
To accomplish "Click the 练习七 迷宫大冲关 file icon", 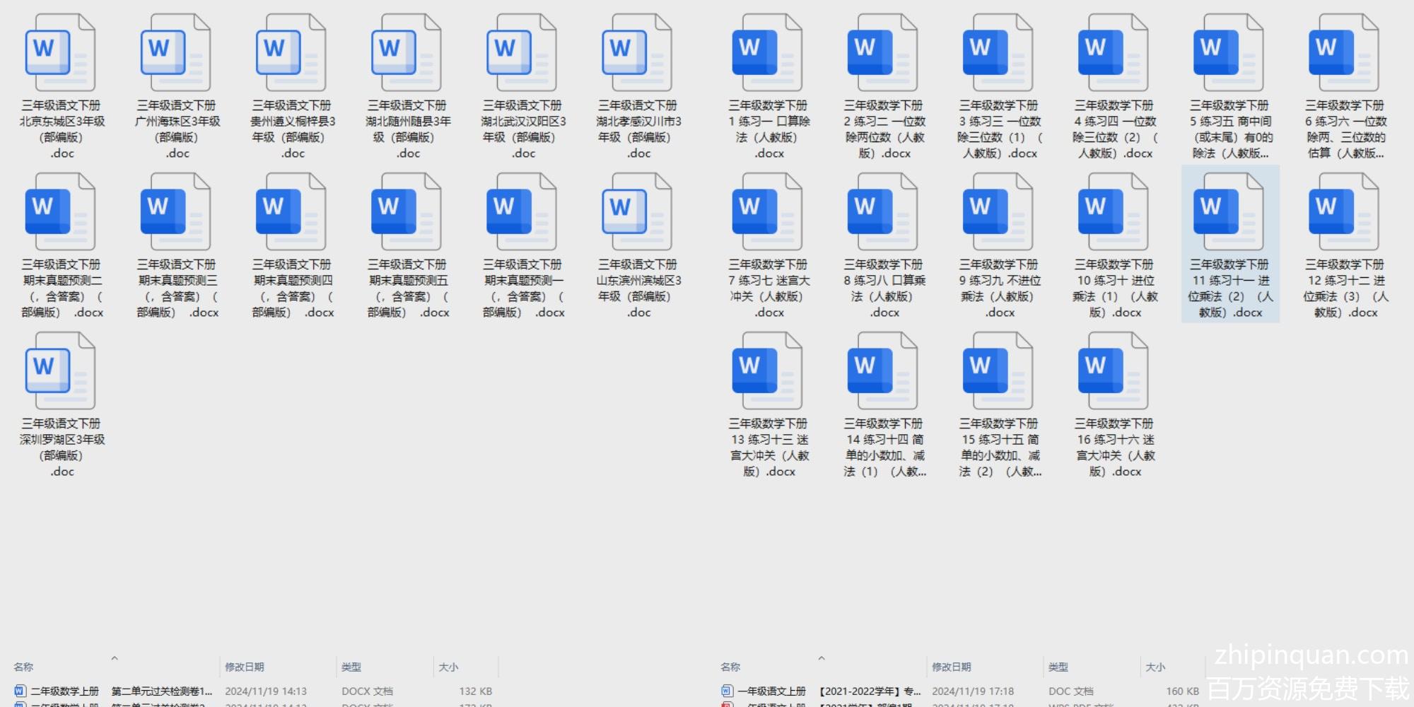I will click(767, 212).
